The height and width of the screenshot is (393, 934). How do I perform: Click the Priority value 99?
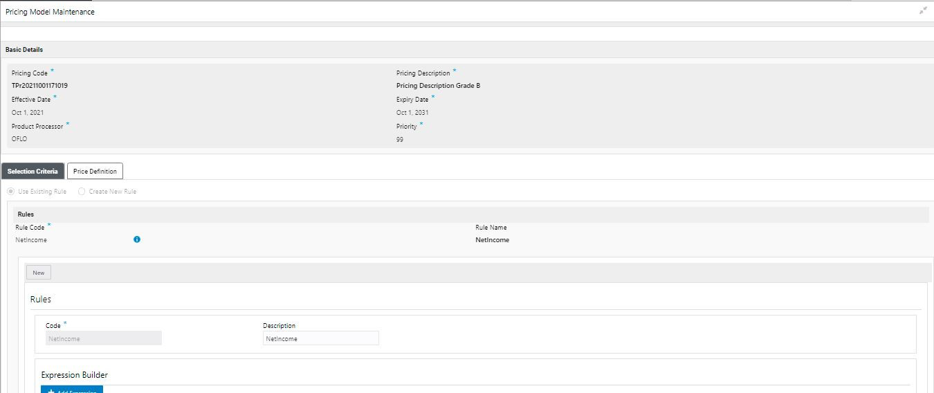coord(400,139)
